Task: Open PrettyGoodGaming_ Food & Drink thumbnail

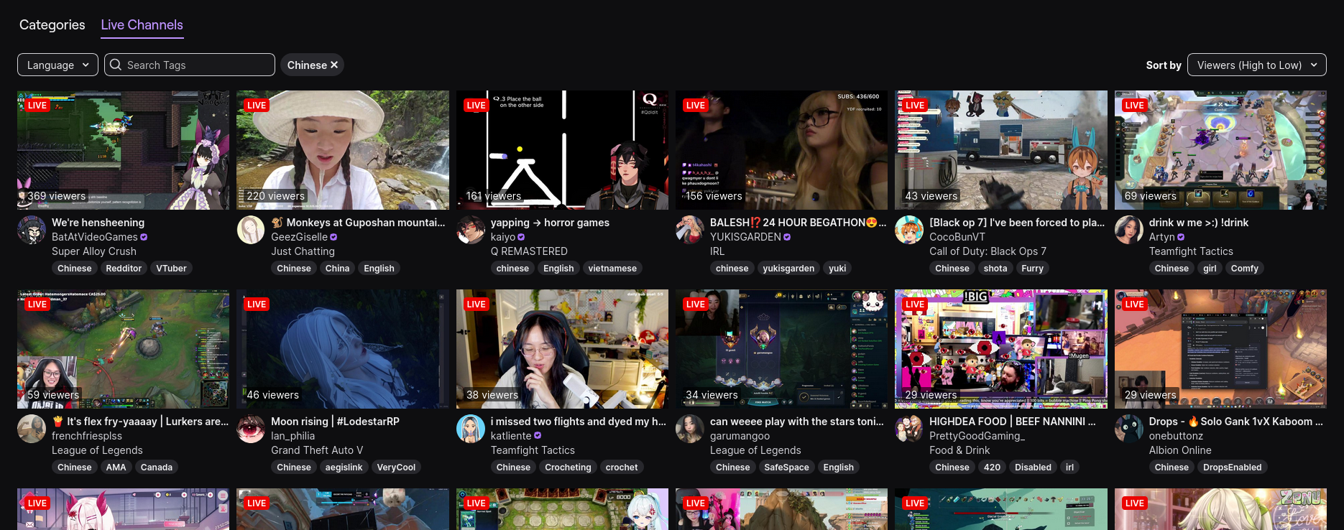Action: pos(1001,349)
